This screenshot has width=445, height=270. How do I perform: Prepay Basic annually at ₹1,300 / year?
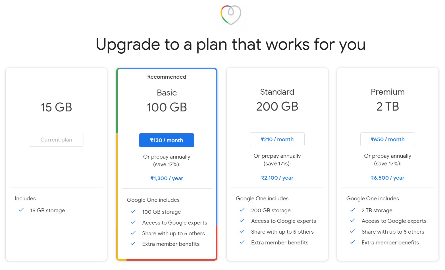tap(167, 178)
